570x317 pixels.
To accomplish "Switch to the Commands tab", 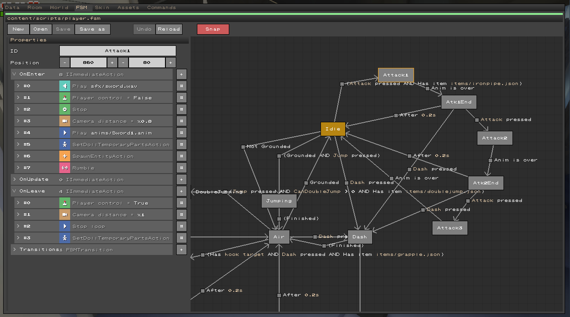I will [161, 8].
